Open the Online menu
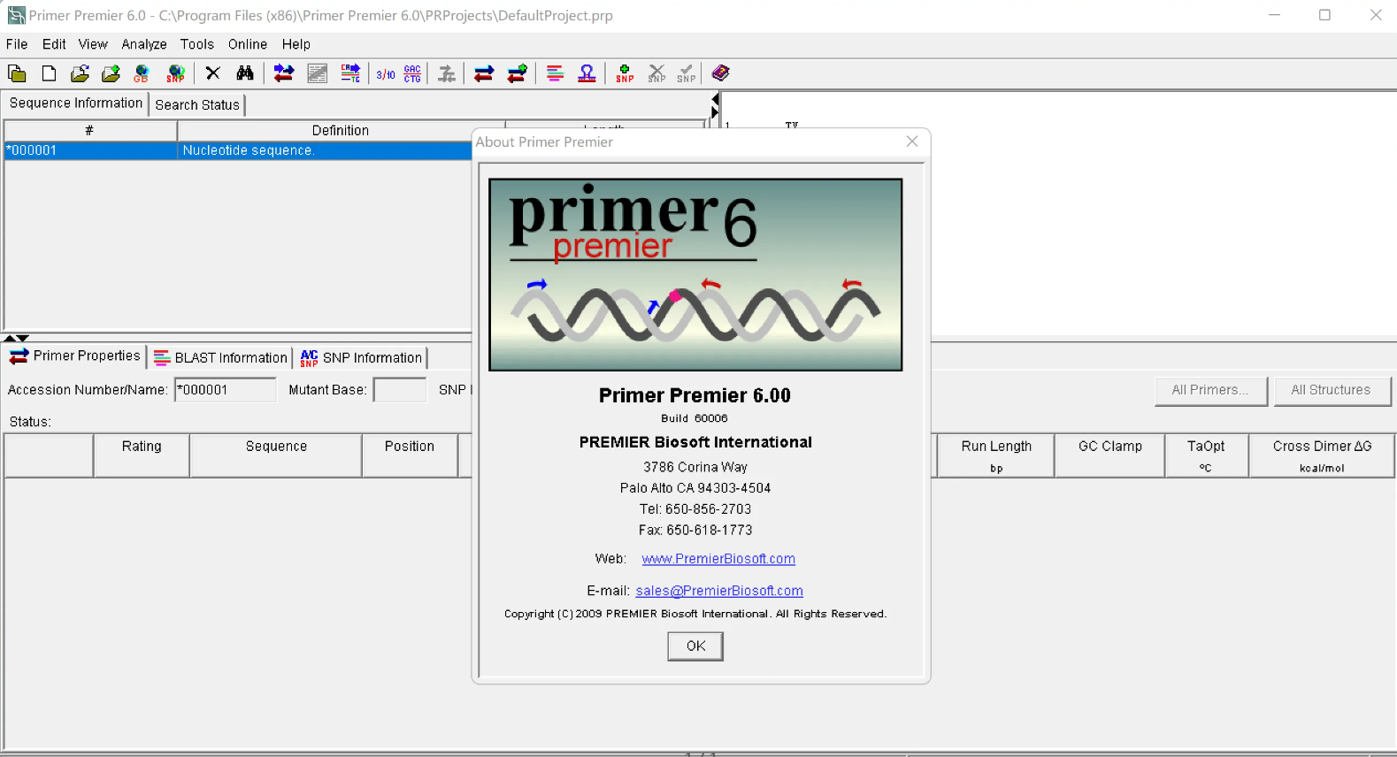Image resolution: width=1397 pixels, height=757 pixels. [x=248, y=44]
